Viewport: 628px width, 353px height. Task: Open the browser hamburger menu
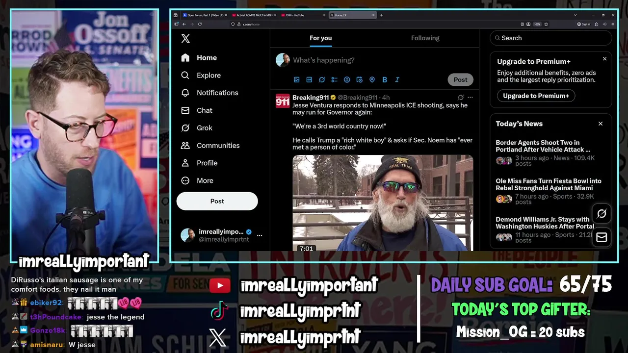click(x=613, y=24)
